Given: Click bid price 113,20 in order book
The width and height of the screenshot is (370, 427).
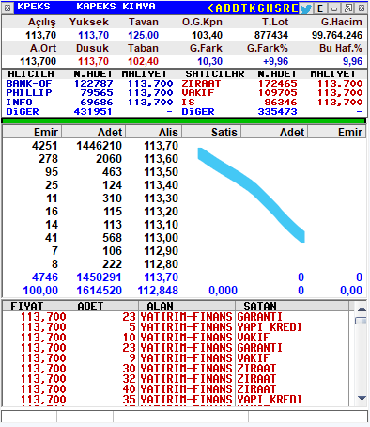Looking at the screenshot, I should point(161,212).
